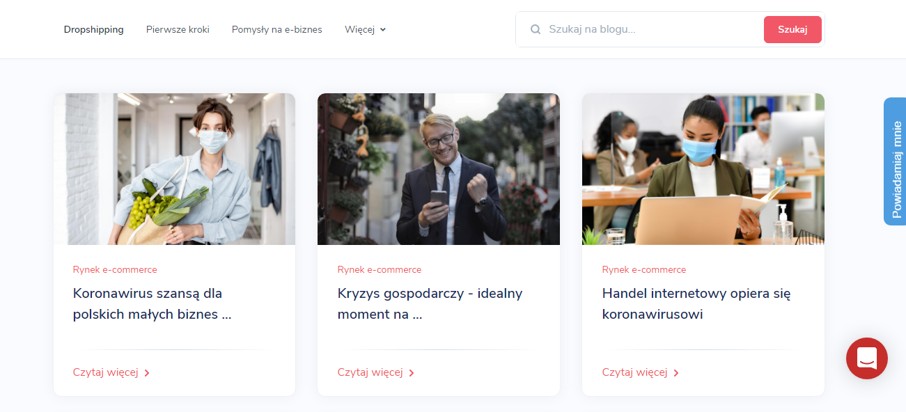Viewport: 906px width, 412px height.
Task: Click arrow icon beside second Czytaj więcej
Action: (x=412, y=373)
